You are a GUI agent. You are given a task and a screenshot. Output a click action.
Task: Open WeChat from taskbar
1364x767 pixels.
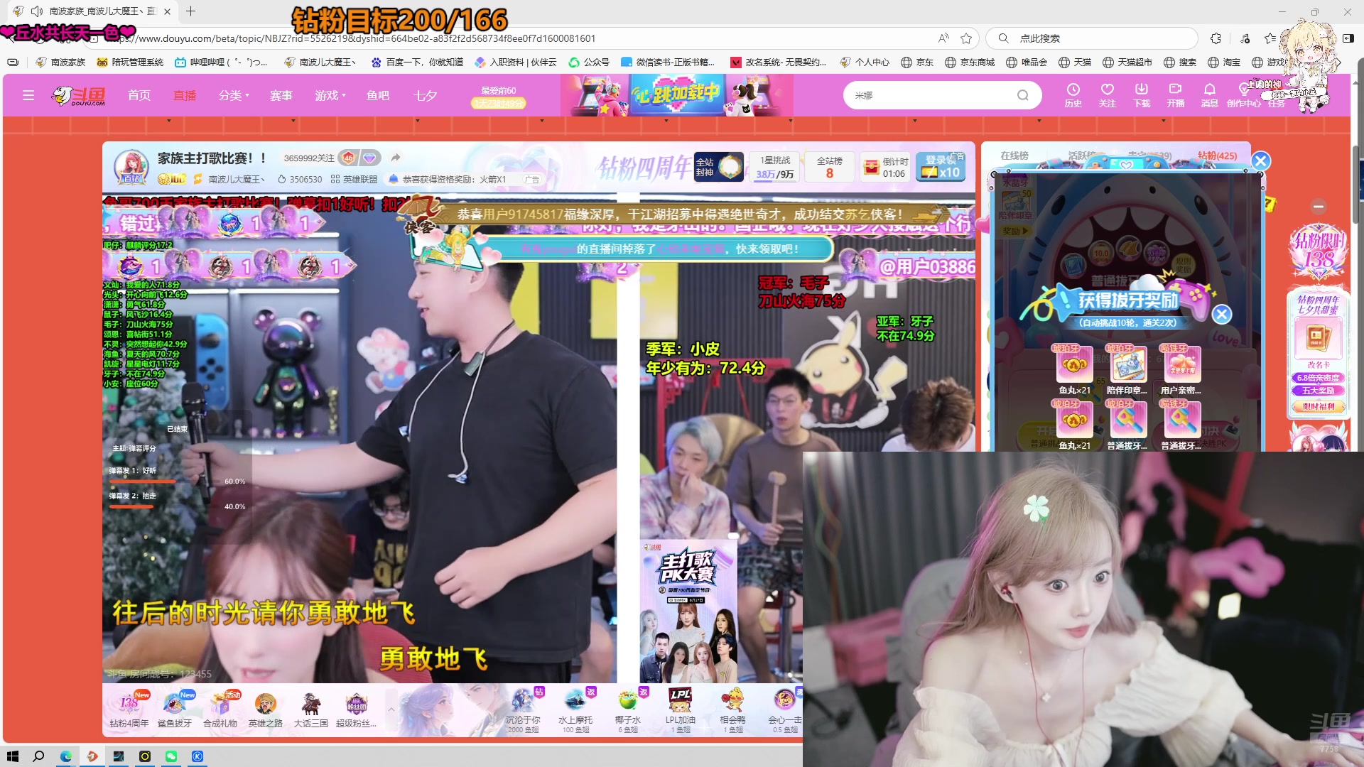pyautogui.click(x=171, y=756)
